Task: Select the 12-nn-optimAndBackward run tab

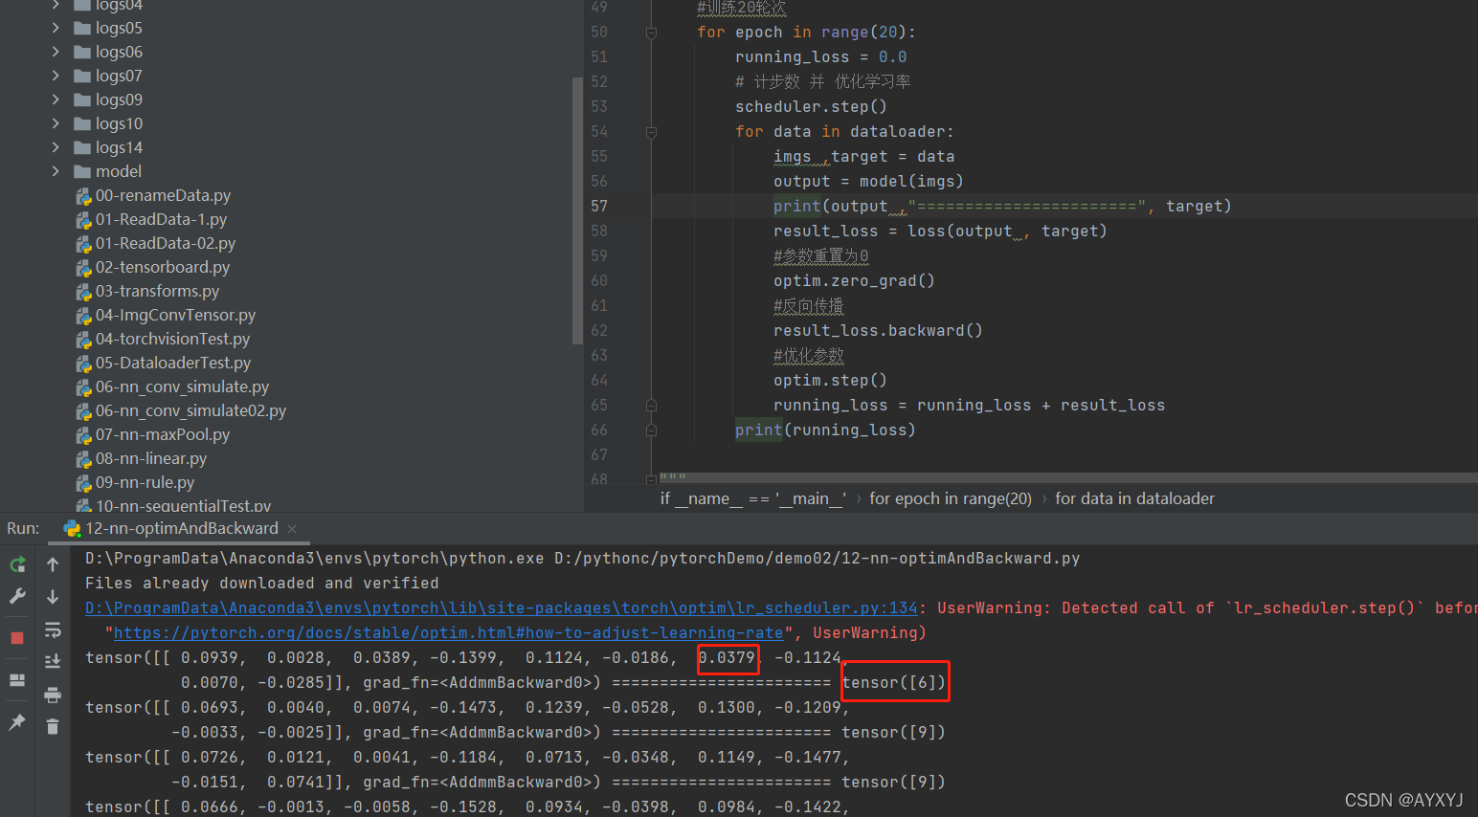Action: (x=181, y=528)
